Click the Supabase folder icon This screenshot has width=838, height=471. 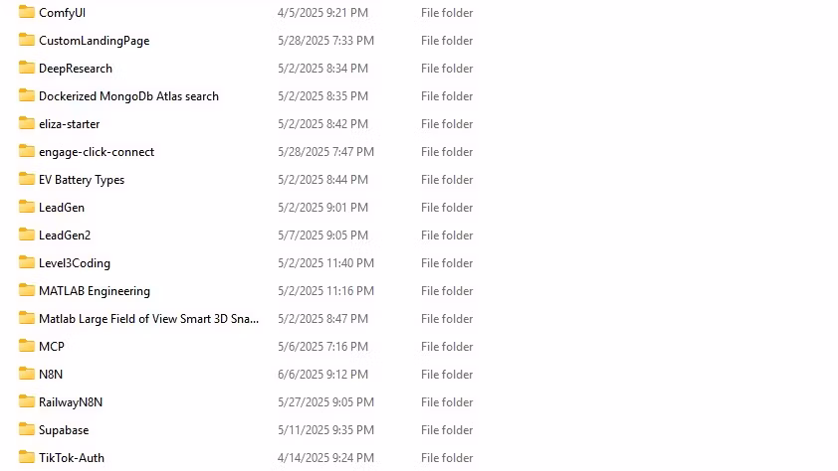26,429
